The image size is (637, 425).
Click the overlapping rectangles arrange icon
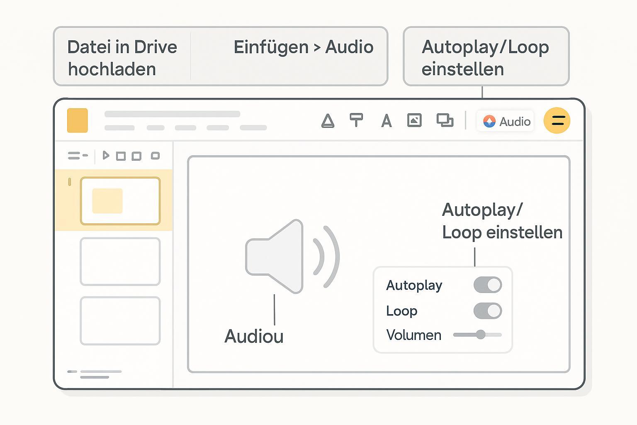click(x=445, y=120)
